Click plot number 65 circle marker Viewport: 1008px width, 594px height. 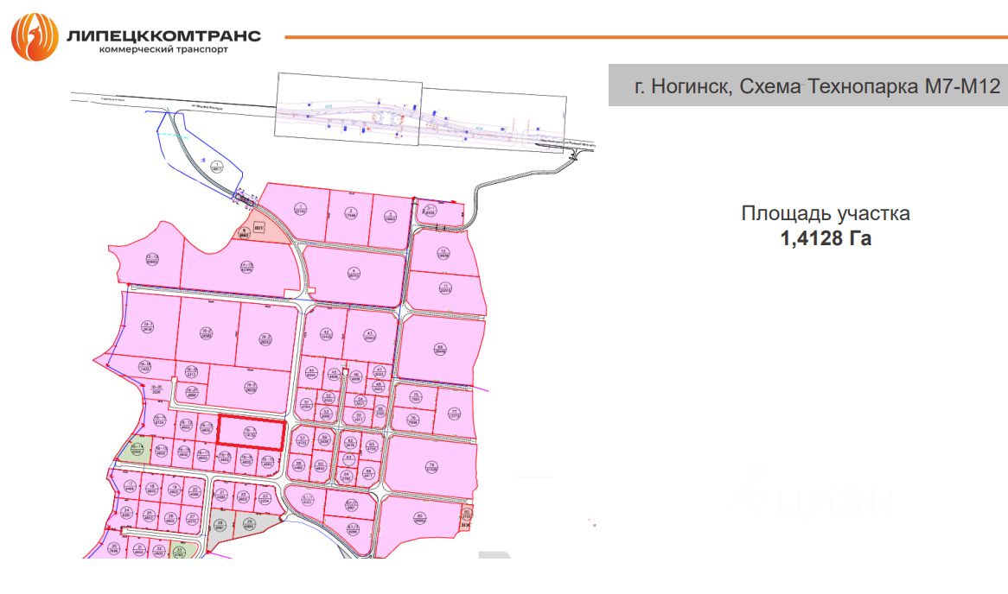click(x=371, y=445)
